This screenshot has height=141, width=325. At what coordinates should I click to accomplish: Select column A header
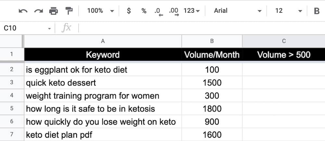tap(103, 41)
